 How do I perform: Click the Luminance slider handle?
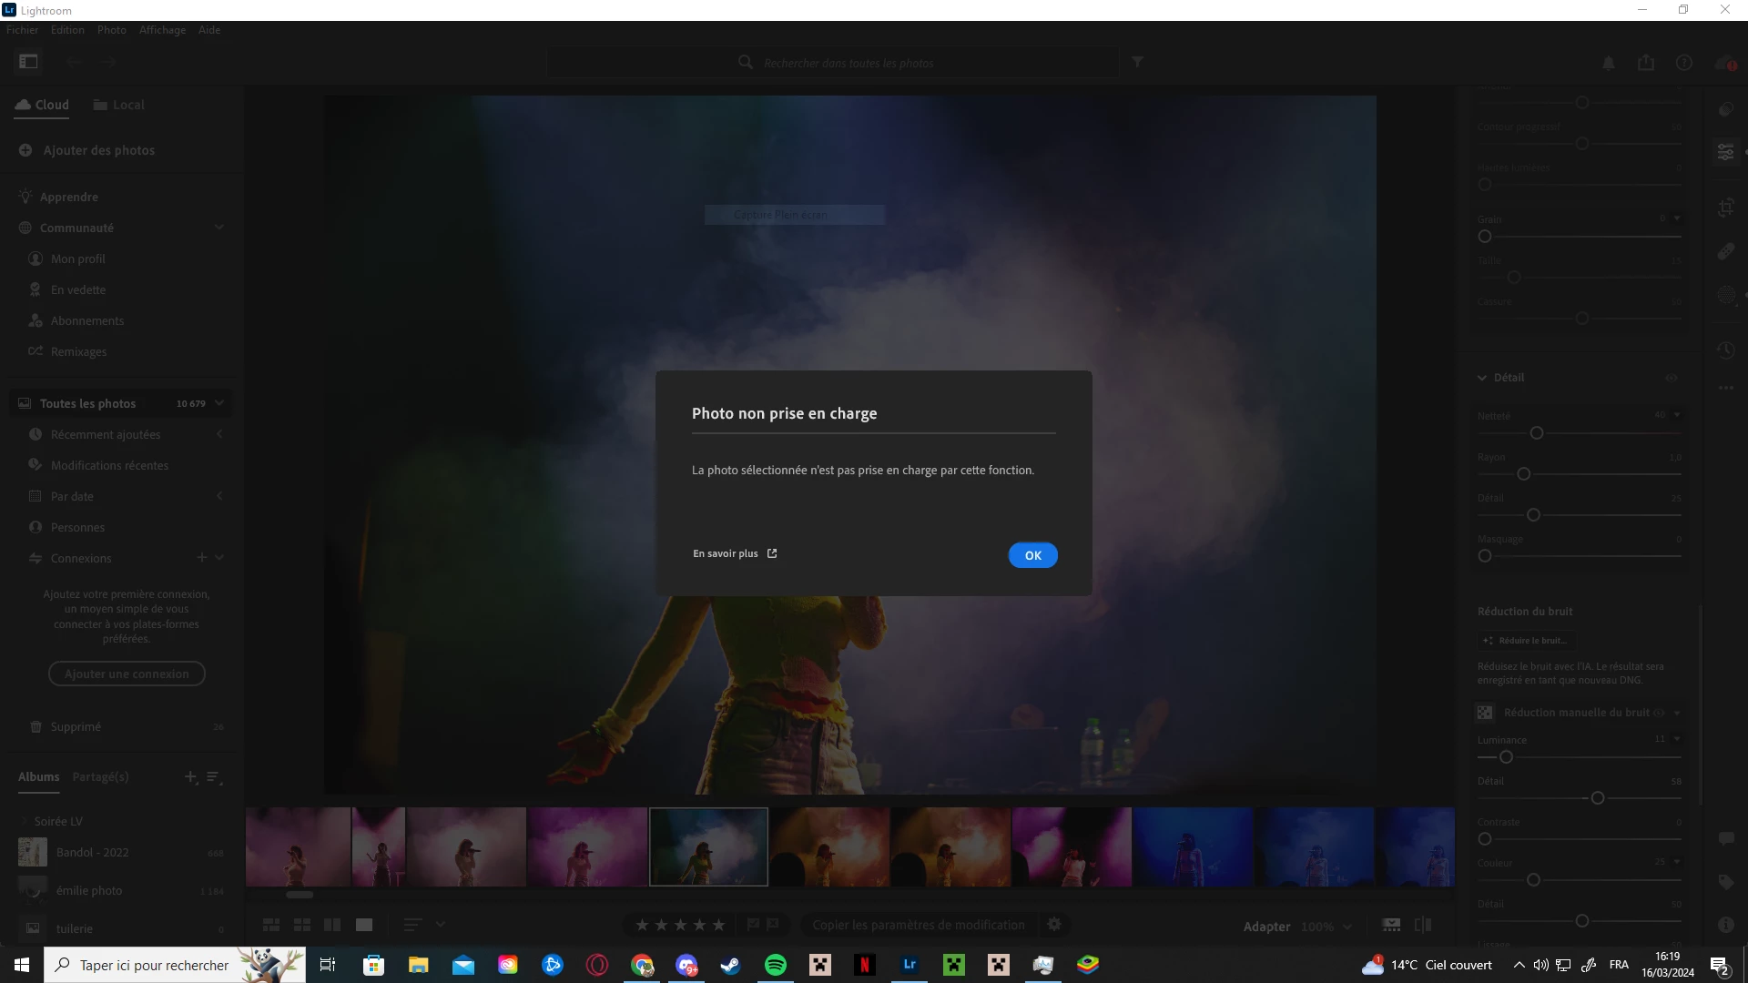click(1506, 757)
